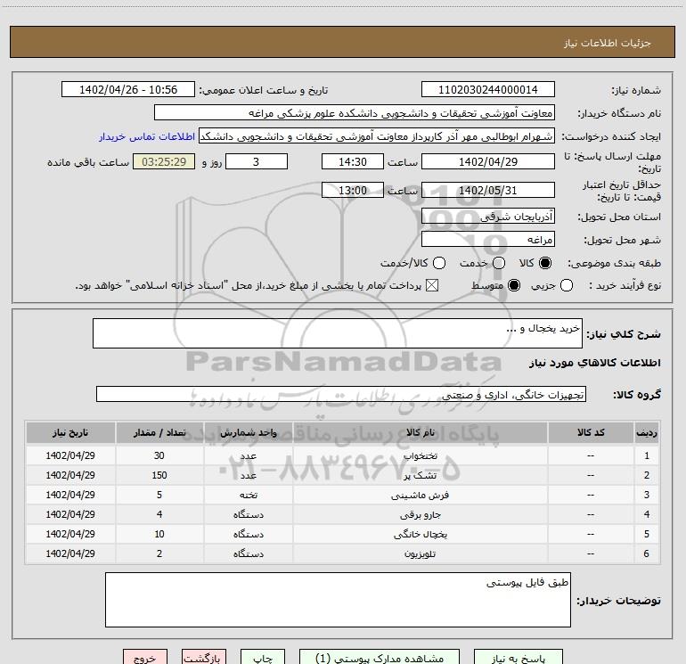Select the کالا/خدمت radio option
686x664 pixels.
click(439, 263)
